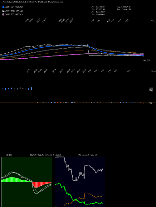Viewport: 156px width, 207px height.
Task: Click the magenta DOW PT legend swatch
Action: (x=3, y=14)
